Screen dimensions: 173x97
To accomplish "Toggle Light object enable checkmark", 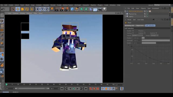I will 148,16.
